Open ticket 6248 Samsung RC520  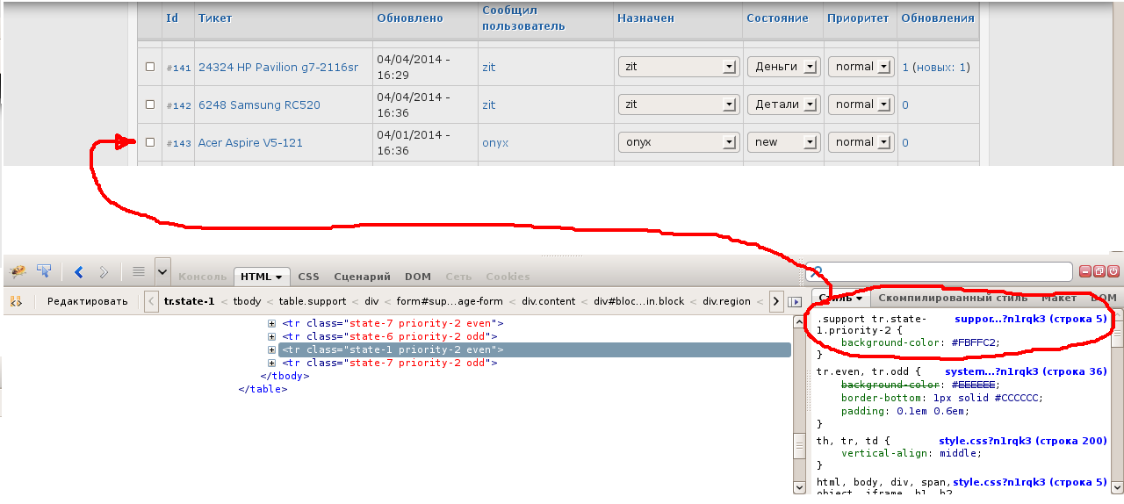[x=259, y=104]
